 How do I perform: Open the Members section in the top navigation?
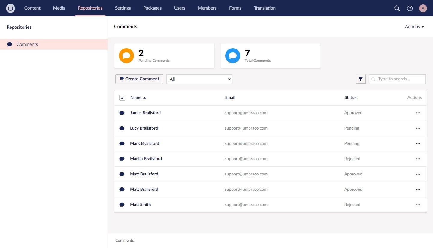click(207, 8)
